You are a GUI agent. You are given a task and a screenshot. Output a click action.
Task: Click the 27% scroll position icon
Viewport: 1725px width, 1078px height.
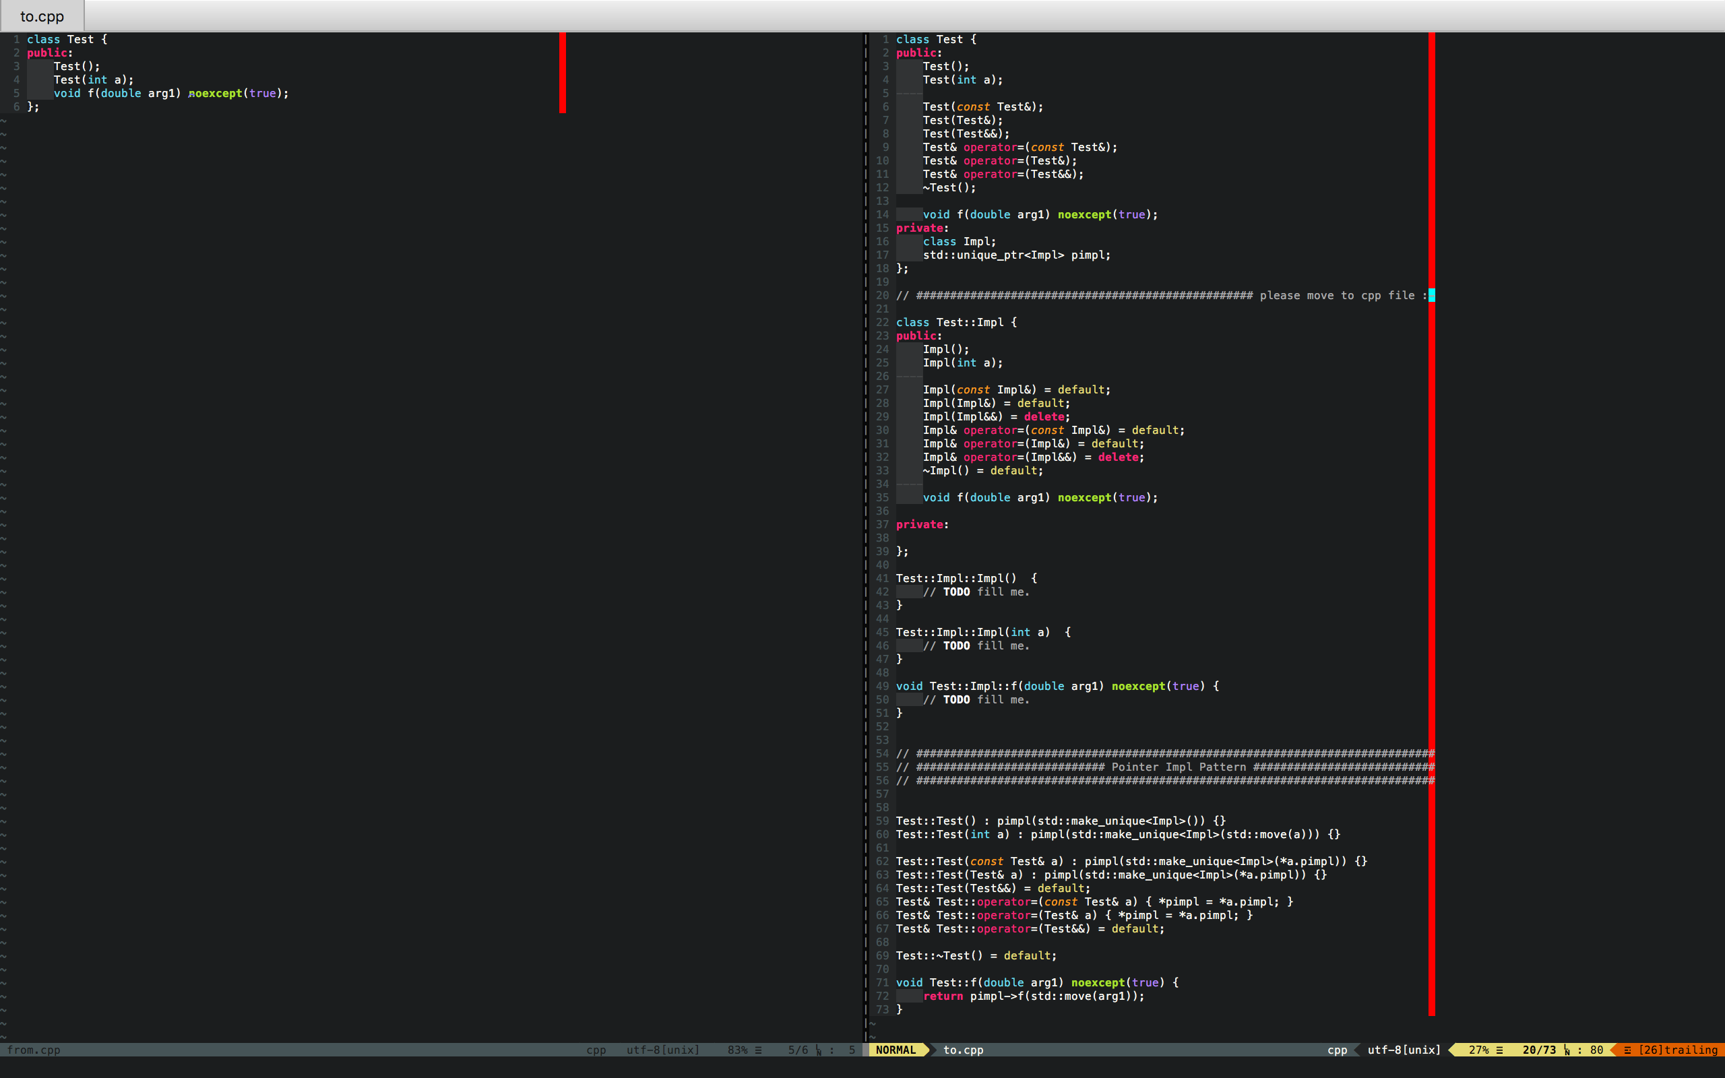pos(1500,1050)
